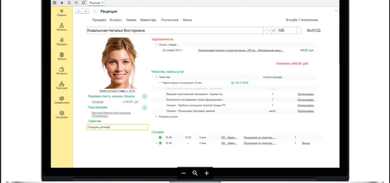This screenshot has height=183, width=390.
Task: Click the ВЫХОД button
Action: point(314,30)
